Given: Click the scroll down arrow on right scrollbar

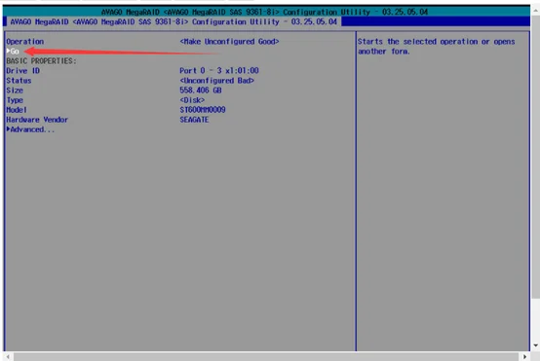Looking at the screenshot, I should [x=535, y=345].
